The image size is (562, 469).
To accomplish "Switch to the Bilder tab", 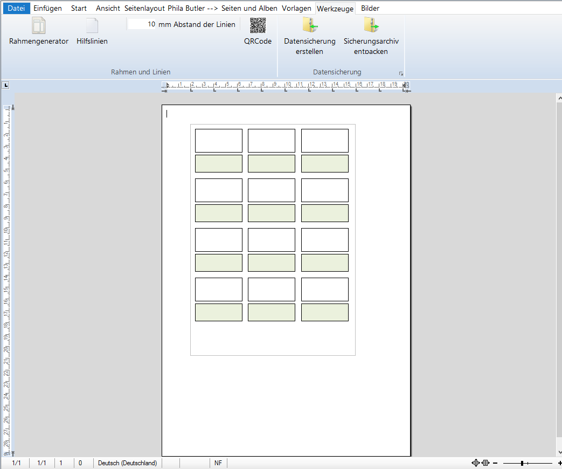I will 370,8.
